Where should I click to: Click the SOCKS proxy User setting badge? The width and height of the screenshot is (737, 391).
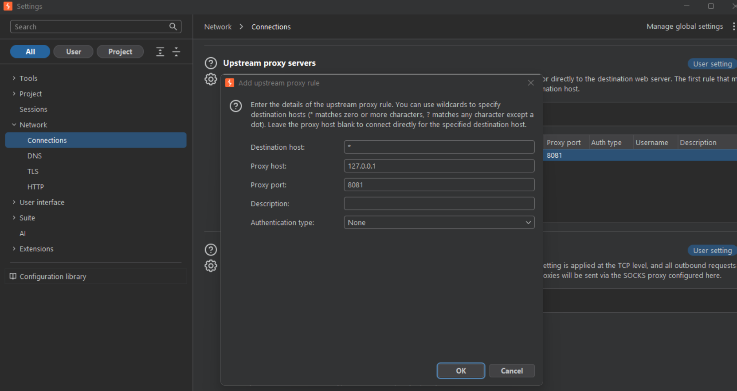[x=712, y=250]
